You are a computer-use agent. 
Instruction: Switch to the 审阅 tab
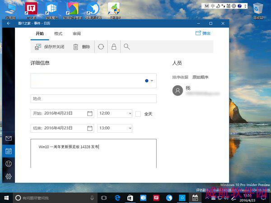76,34
